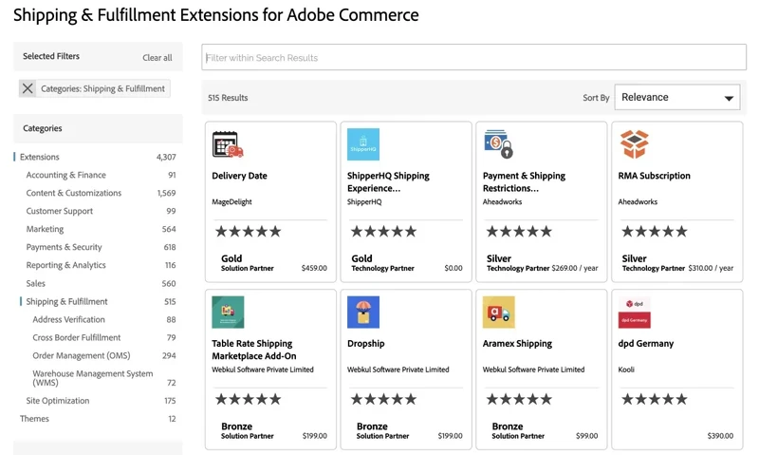Click Bronze Solution Partner badge on Aramex Shipping

[x=518, y=430]
